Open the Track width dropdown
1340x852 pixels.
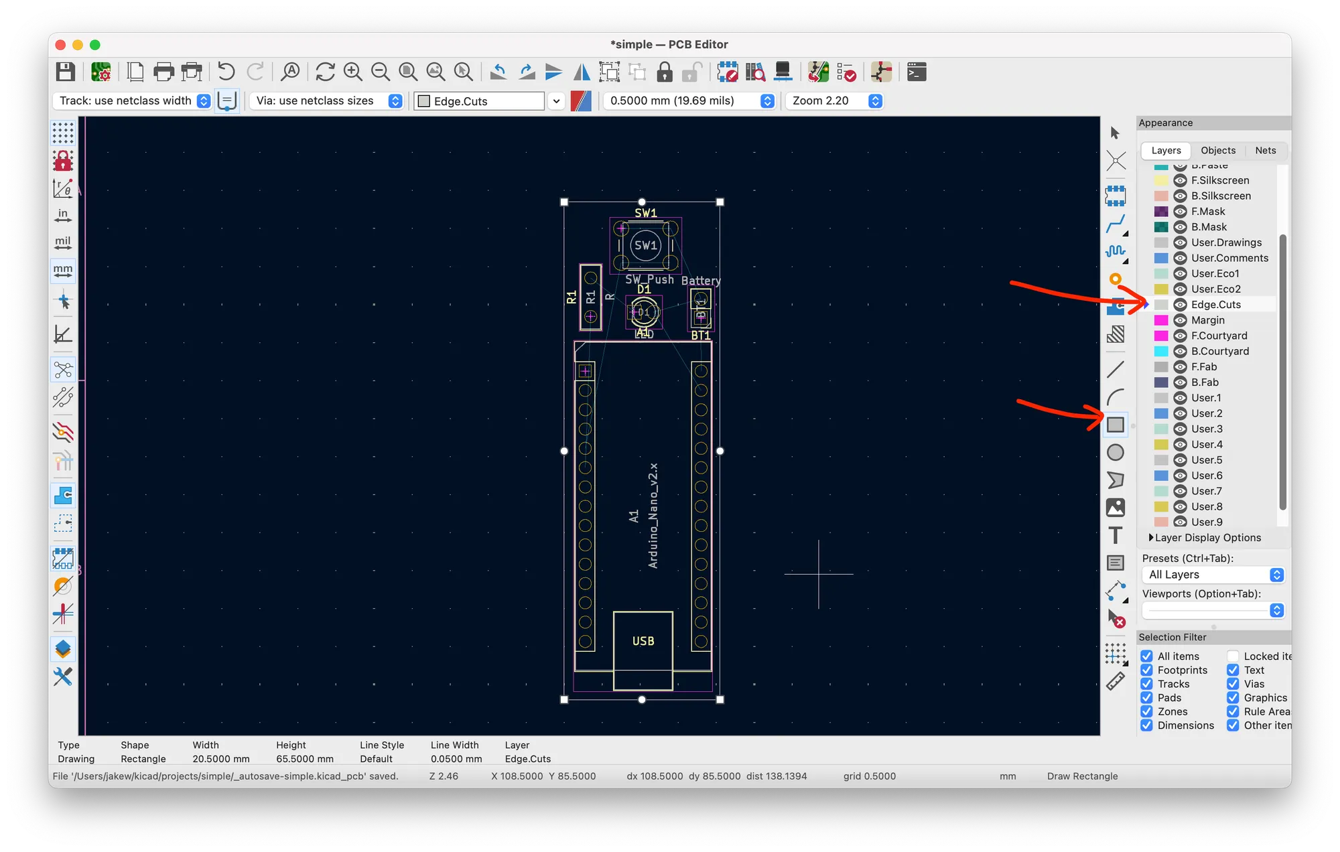(x=132, y=100)
